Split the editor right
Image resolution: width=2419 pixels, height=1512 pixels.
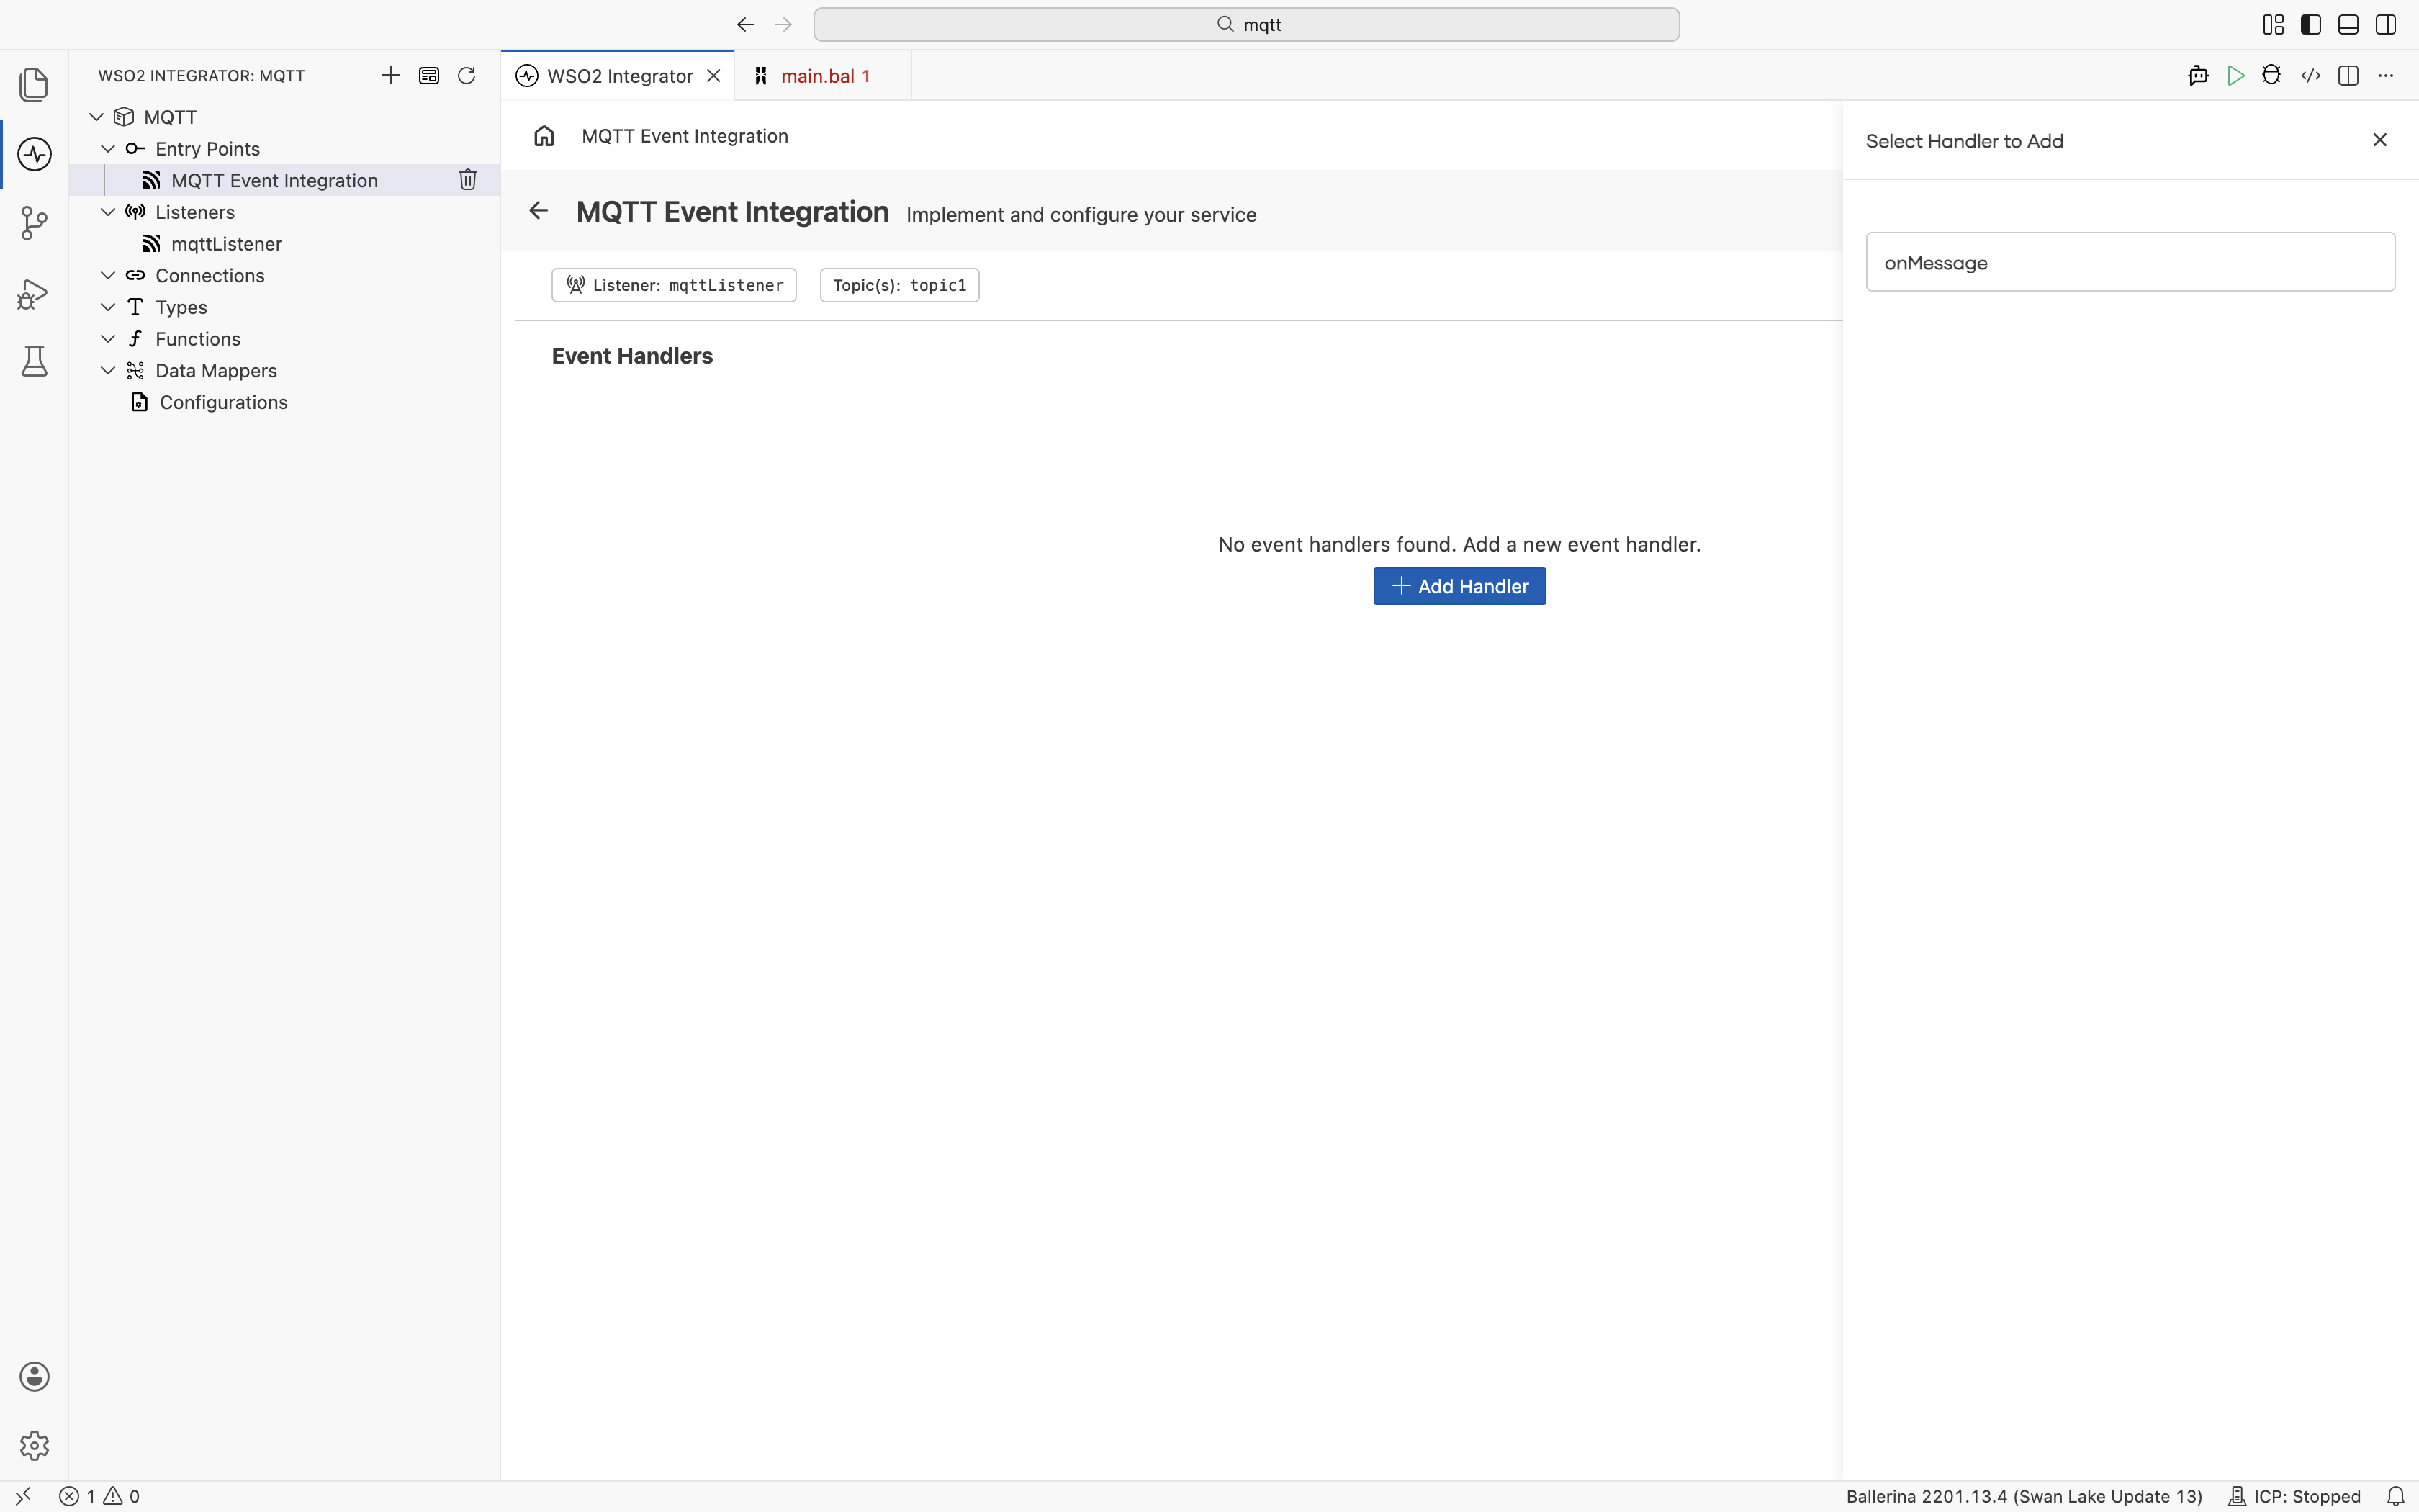click(x=2349, y=76)
